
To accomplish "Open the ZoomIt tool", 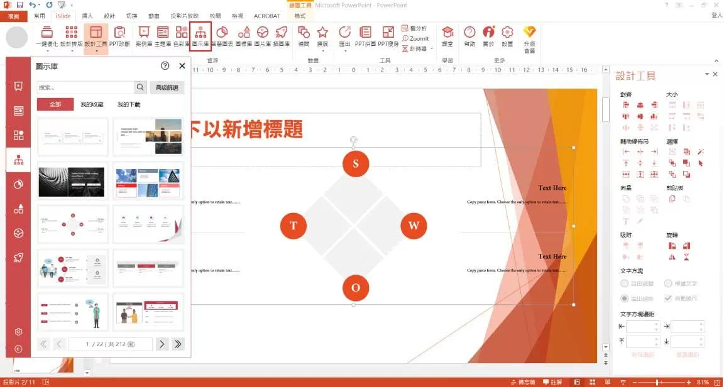I will click(415, 38).
